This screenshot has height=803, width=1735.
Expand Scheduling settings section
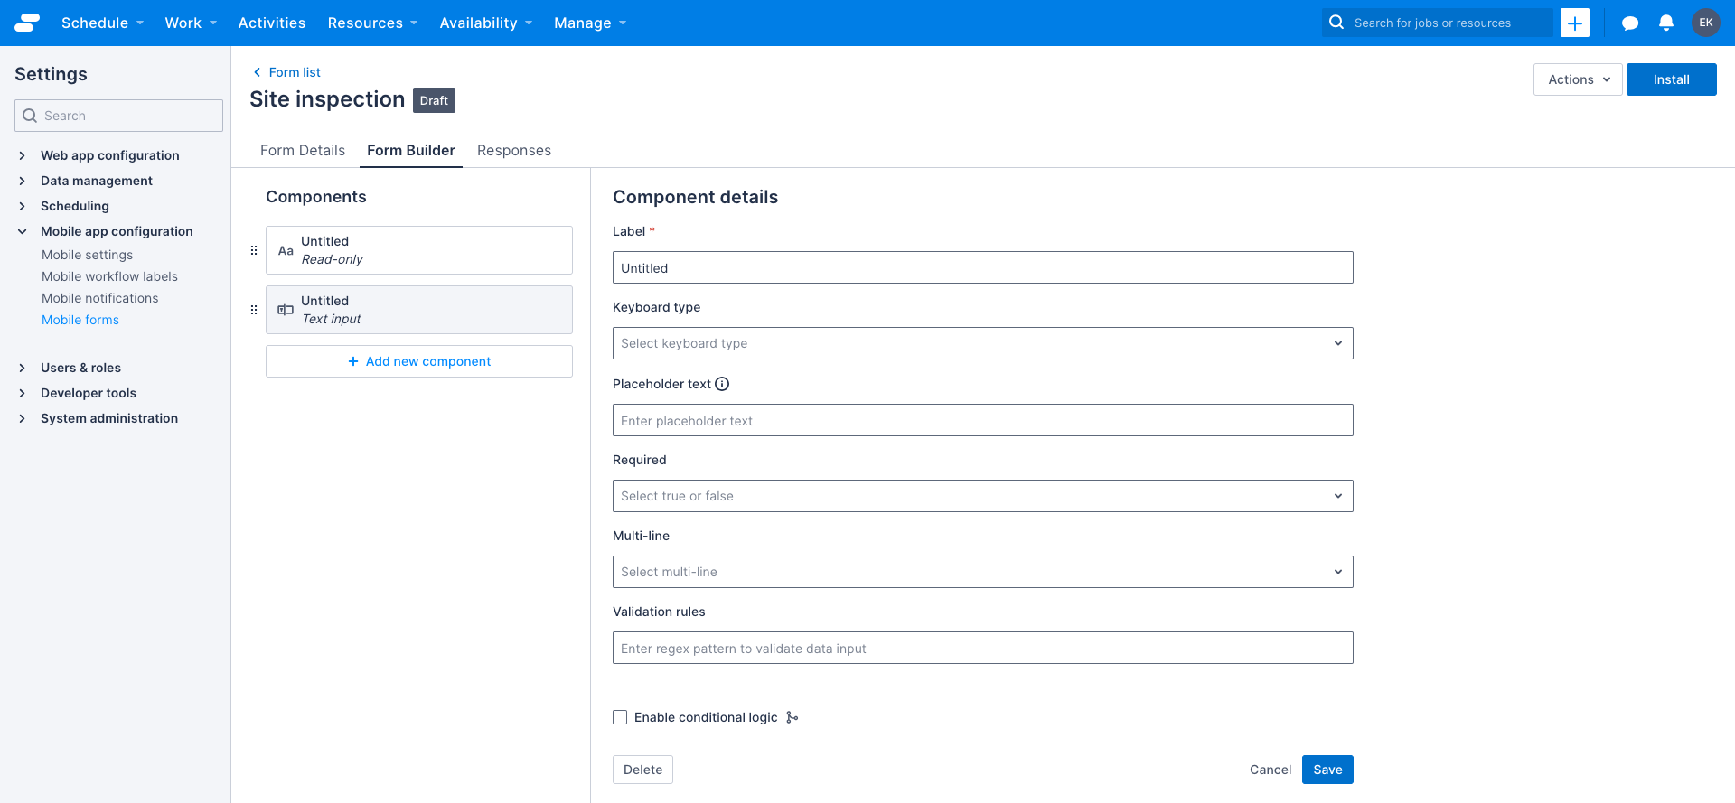point(23,206)
